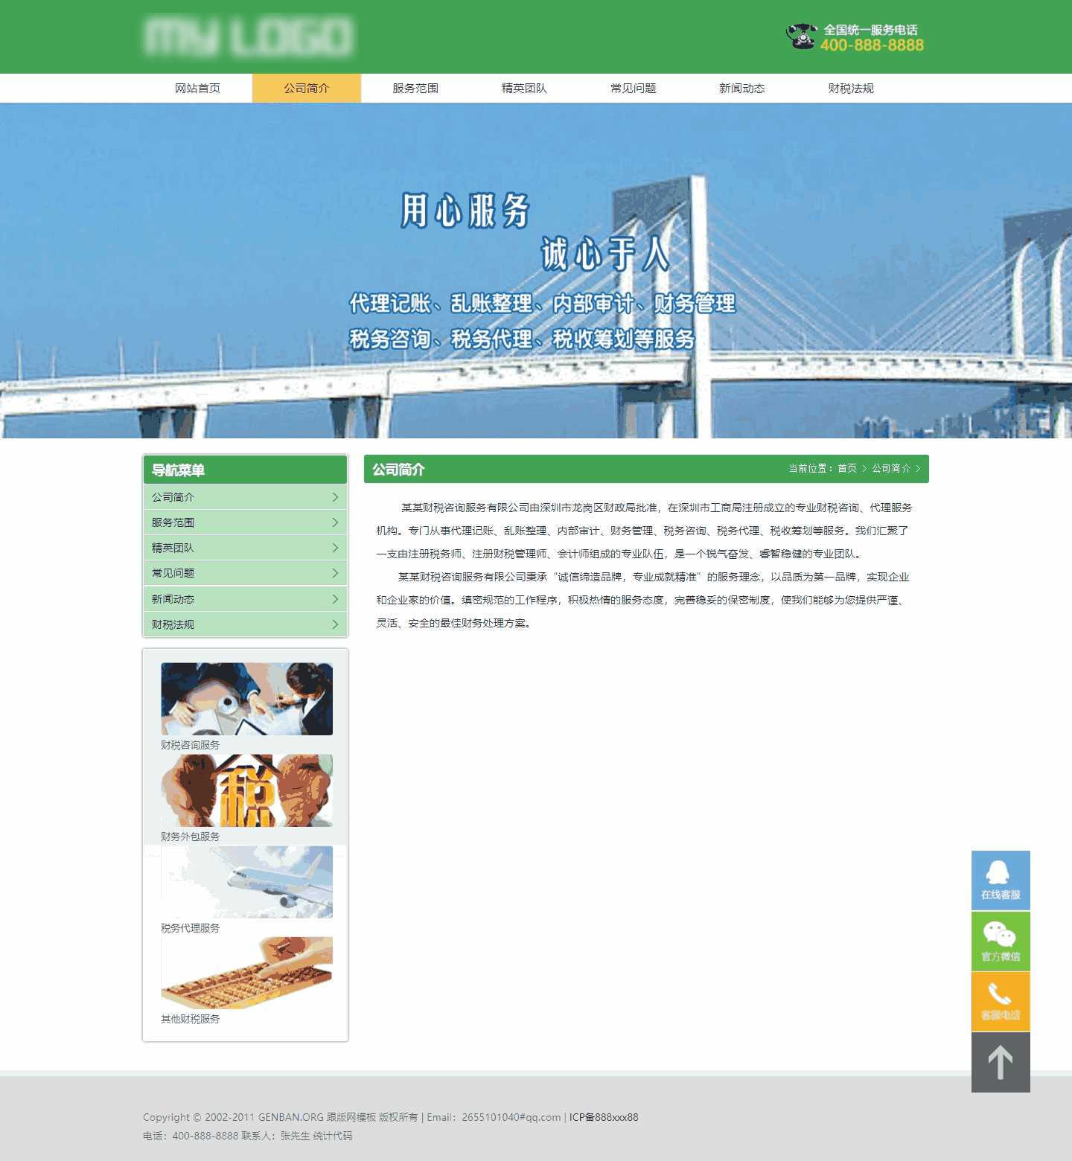Viewport: 1072px width, 1161px height.
Task: Click the 税务代理服务 airplane image
Action: pos(247,882)
